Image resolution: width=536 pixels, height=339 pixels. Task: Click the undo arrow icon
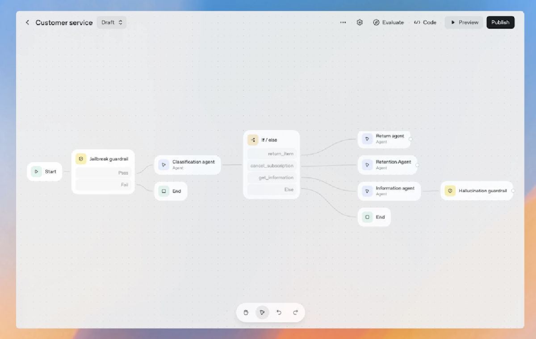click(279, 313)
